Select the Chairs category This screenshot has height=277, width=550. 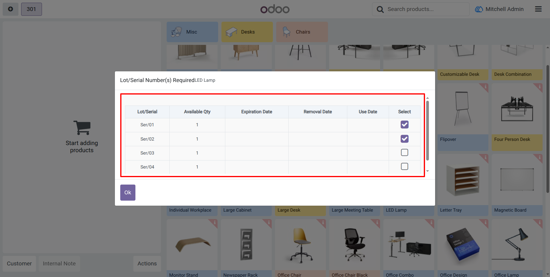tap(302, 32)
